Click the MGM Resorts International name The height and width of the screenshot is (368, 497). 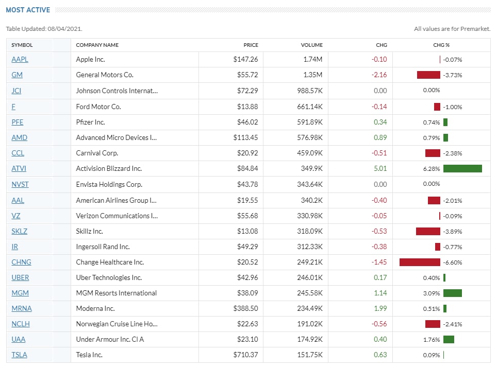117,293
